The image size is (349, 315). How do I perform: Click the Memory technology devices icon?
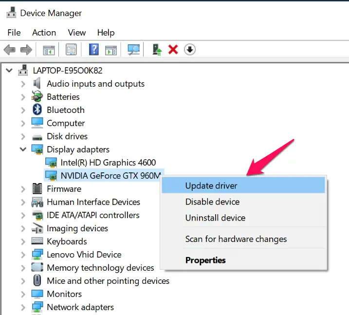pyautogui.click(x=37, y=267)
